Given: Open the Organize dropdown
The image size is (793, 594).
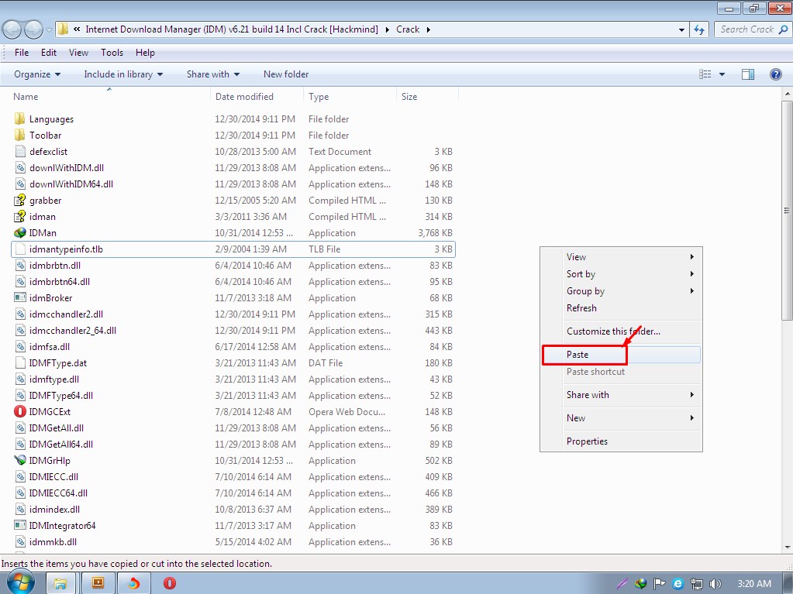Looking at the screenshot, I should click(37, 74).
